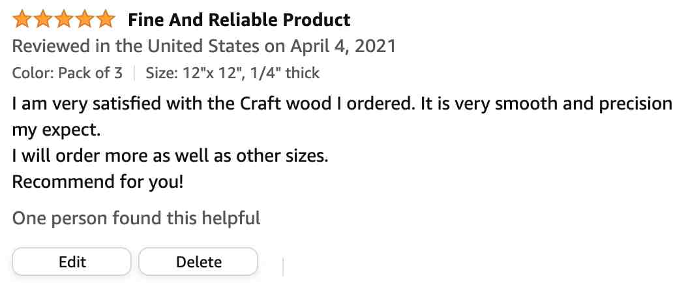Click the "I will order more" sentence
Screen dimensions: 673x283
(170, 156)
